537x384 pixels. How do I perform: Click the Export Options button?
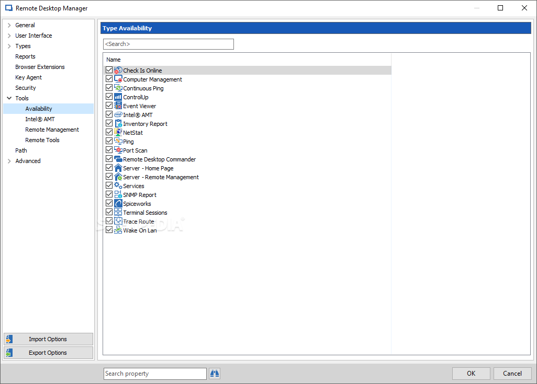coord(48,353)
